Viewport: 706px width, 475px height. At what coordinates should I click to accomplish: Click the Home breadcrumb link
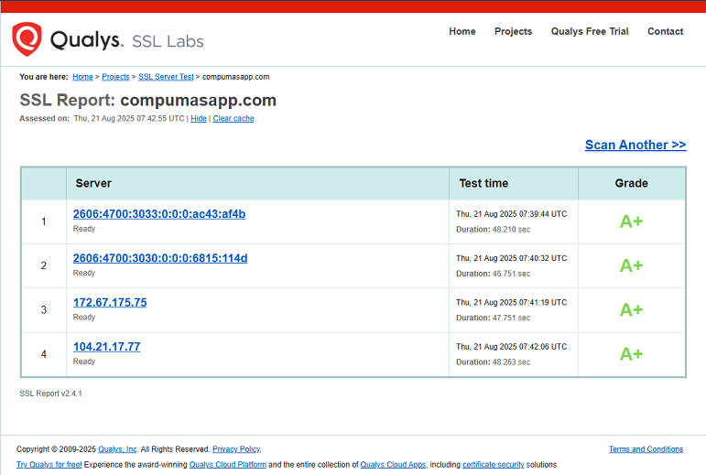pos(82,77)
